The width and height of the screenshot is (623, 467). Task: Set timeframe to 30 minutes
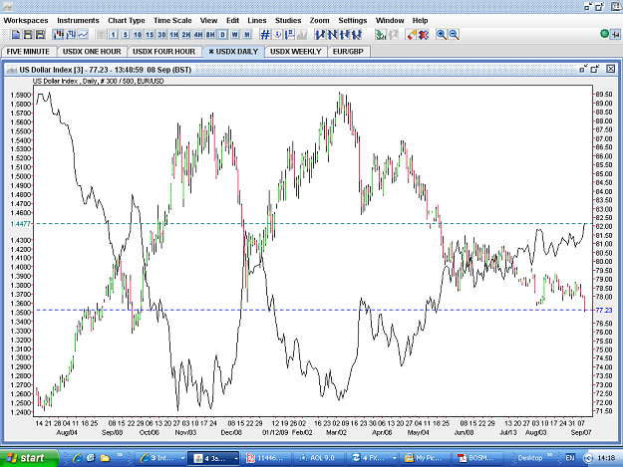(161, 35)
